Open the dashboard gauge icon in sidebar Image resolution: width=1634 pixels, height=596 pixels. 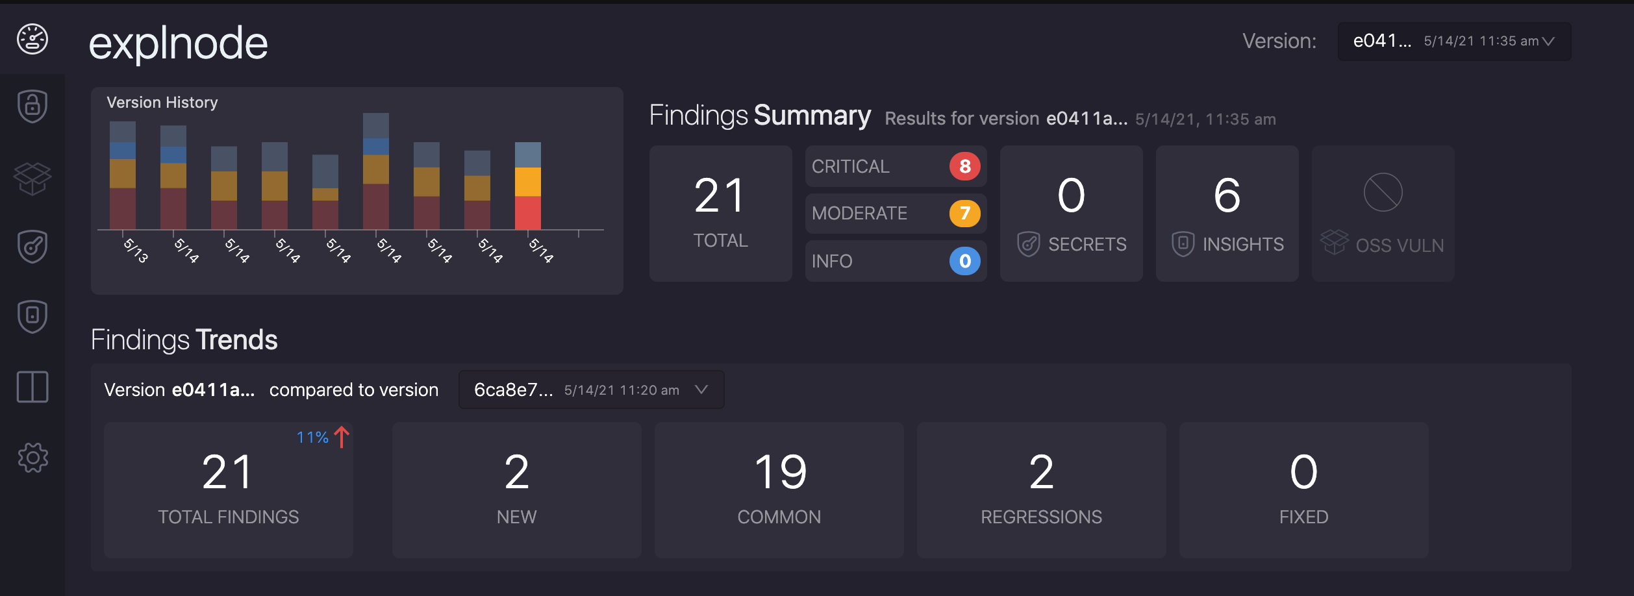pos(32,39)
